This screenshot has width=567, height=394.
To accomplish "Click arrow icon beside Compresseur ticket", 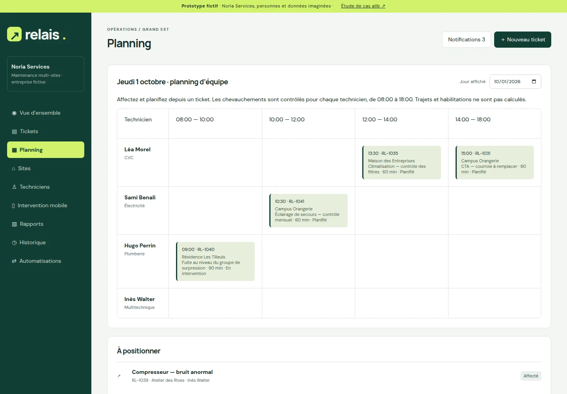I will click(x=119, y=376).
